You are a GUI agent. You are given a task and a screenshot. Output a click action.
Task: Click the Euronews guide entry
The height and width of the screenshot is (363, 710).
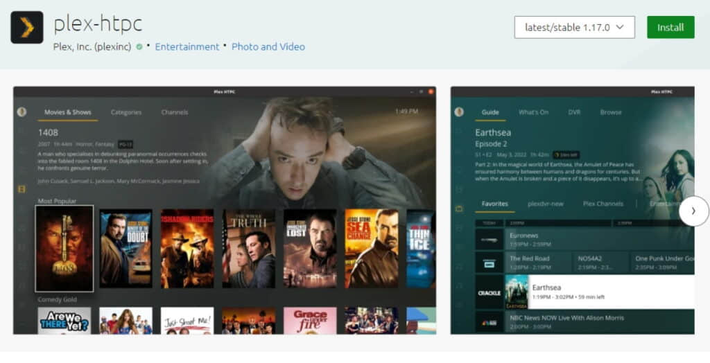(600, 240)
